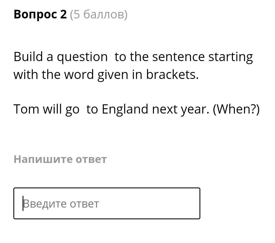
Task: Click the "Напишите ответ" label
Action: tap(60, 159)
